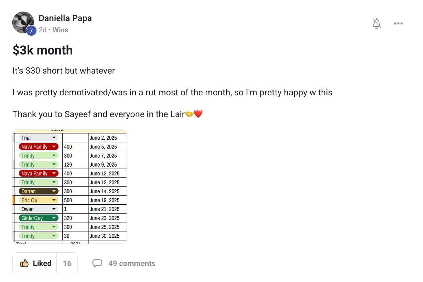View the 16 likes count
Viewport: 423px width, 282px height.
(67, 263)
